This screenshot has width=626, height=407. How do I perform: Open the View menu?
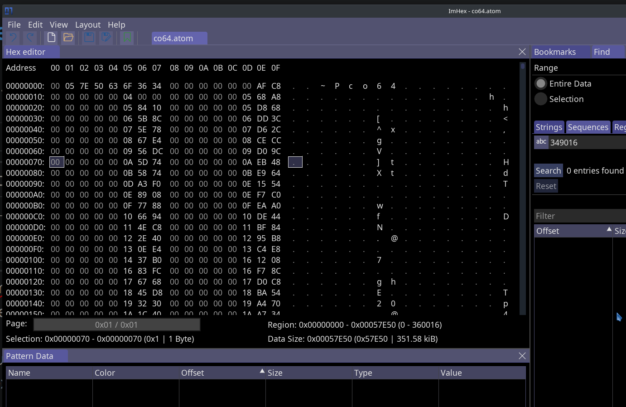coord(59,24)
